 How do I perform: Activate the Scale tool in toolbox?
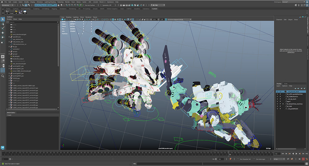(2, 42)
